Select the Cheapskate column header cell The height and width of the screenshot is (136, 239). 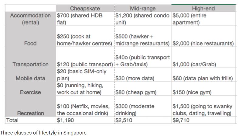85,8
